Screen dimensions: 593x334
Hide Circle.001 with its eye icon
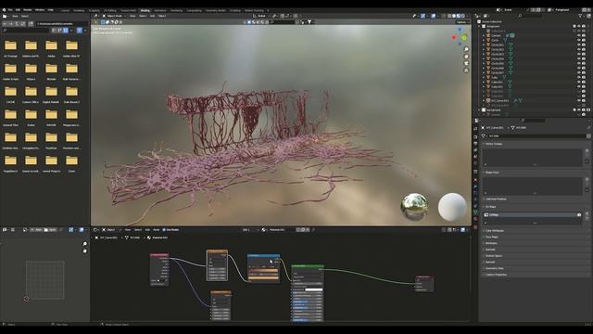(x=578, y=45)
